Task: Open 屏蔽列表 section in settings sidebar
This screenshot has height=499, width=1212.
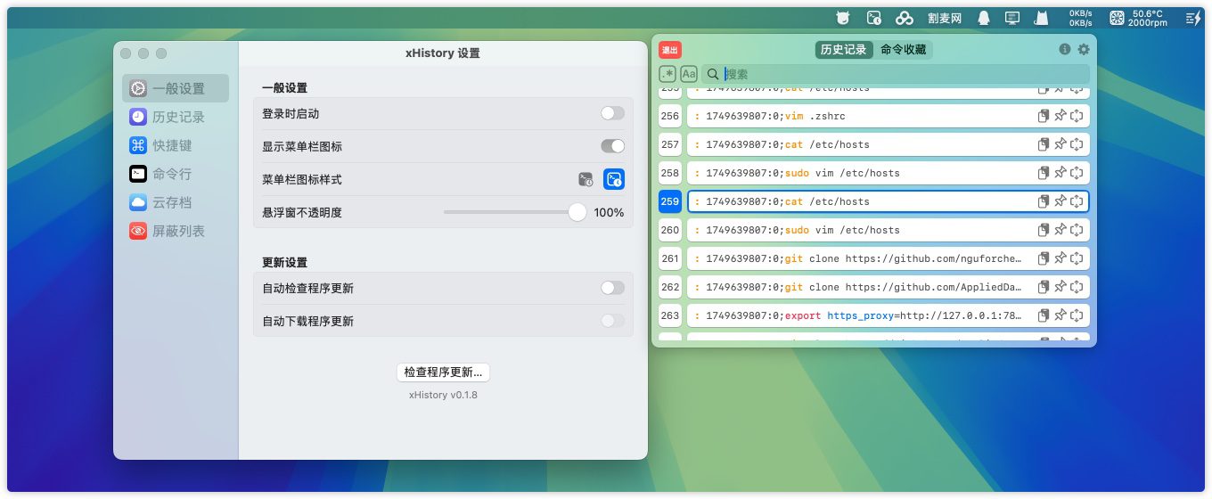Action: point(178,231)
